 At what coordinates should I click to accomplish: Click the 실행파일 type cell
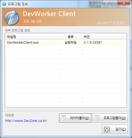[x=71, y=42]
